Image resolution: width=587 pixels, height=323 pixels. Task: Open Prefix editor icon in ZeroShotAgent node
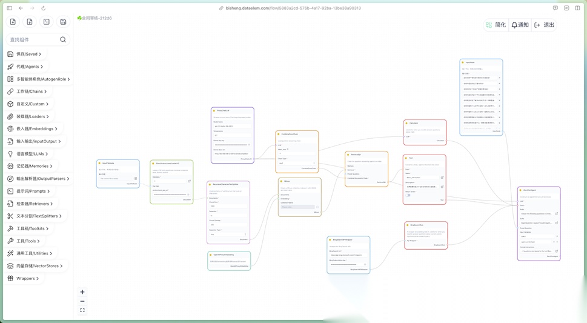tap(557, 213)
